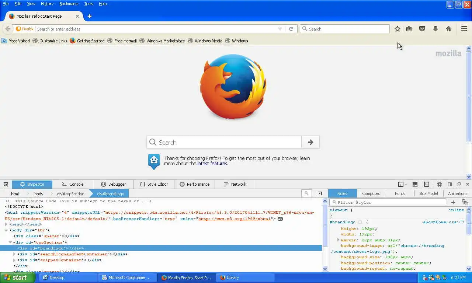Open the Help menu
The width and height of the screenshot is (472, 283).
coord(103,4)
